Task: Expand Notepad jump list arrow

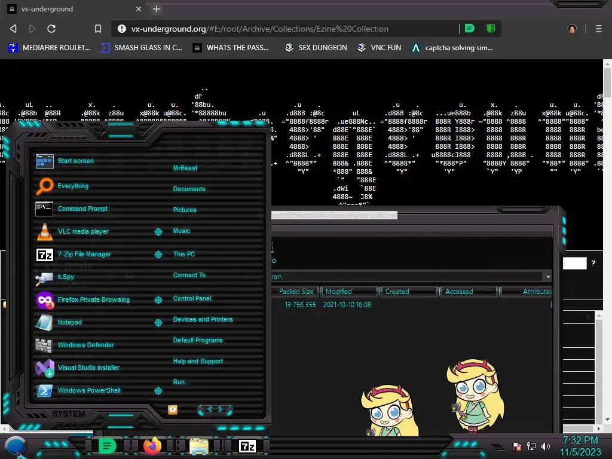Action: point(158,322)
